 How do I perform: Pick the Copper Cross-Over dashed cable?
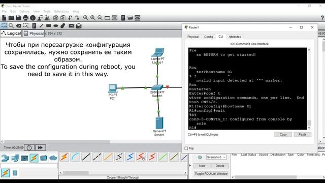click(x=97, y=157)
